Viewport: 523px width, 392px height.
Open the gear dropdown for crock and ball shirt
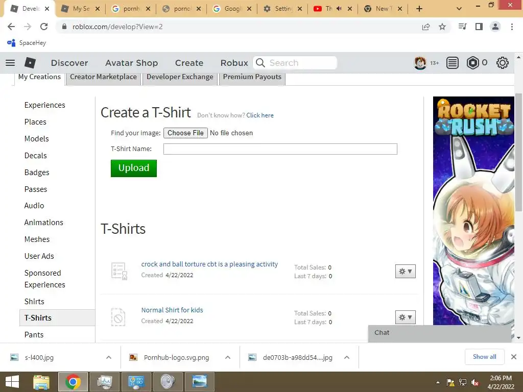[x=405, y=272]
